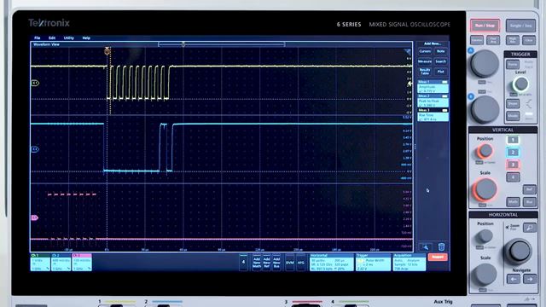Click the Ch 1 channel badge
Screen dimensions: 546x307
pyautogui.click(x=40, y=262)
